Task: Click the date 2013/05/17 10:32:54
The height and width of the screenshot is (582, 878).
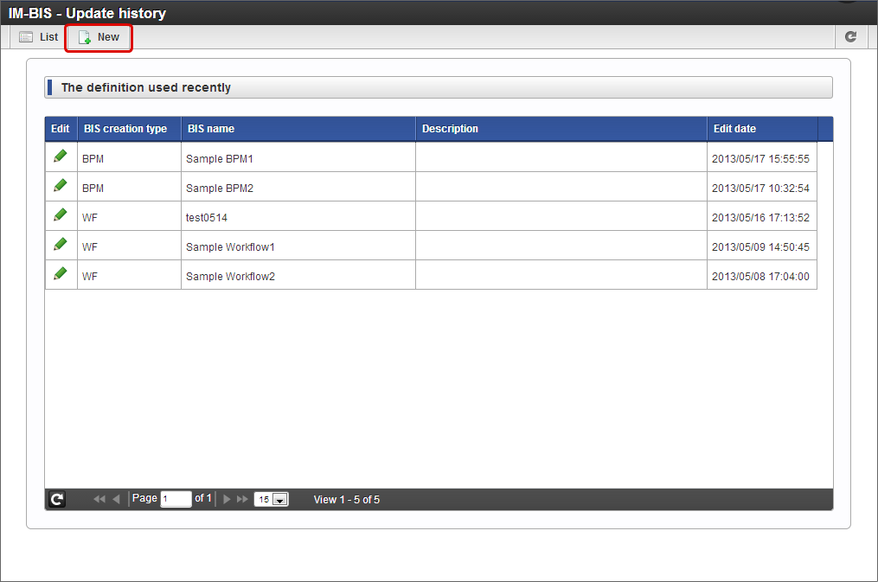Action: [x=760, y=189]
